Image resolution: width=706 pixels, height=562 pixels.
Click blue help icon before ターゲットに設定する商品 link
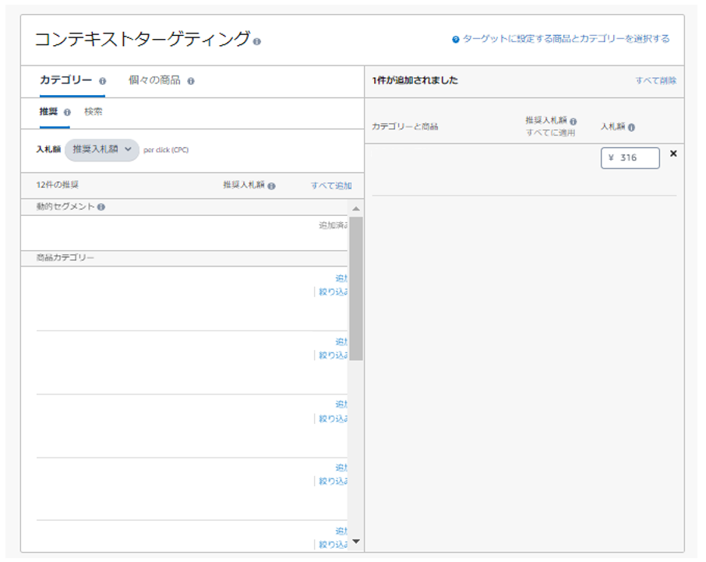click(x=456, y=40)
